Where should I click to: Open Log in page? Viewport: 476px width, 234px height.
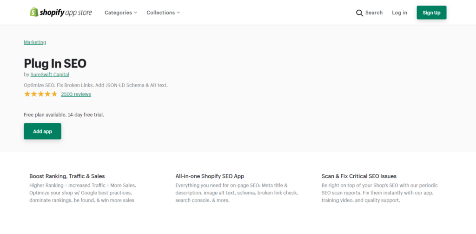click(399, 13)
